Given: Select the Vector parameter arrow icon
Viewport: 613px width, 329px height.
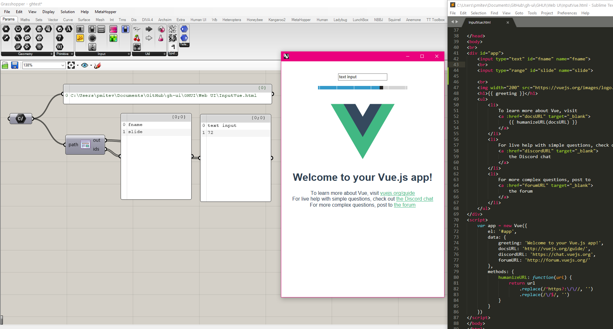Looking at the screenshot, I should [x=6, y=38].
